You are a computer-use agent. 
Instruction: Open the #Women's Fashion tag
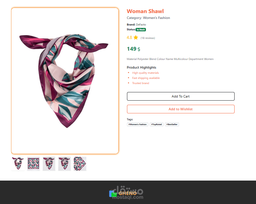click(x=137, y=124)
